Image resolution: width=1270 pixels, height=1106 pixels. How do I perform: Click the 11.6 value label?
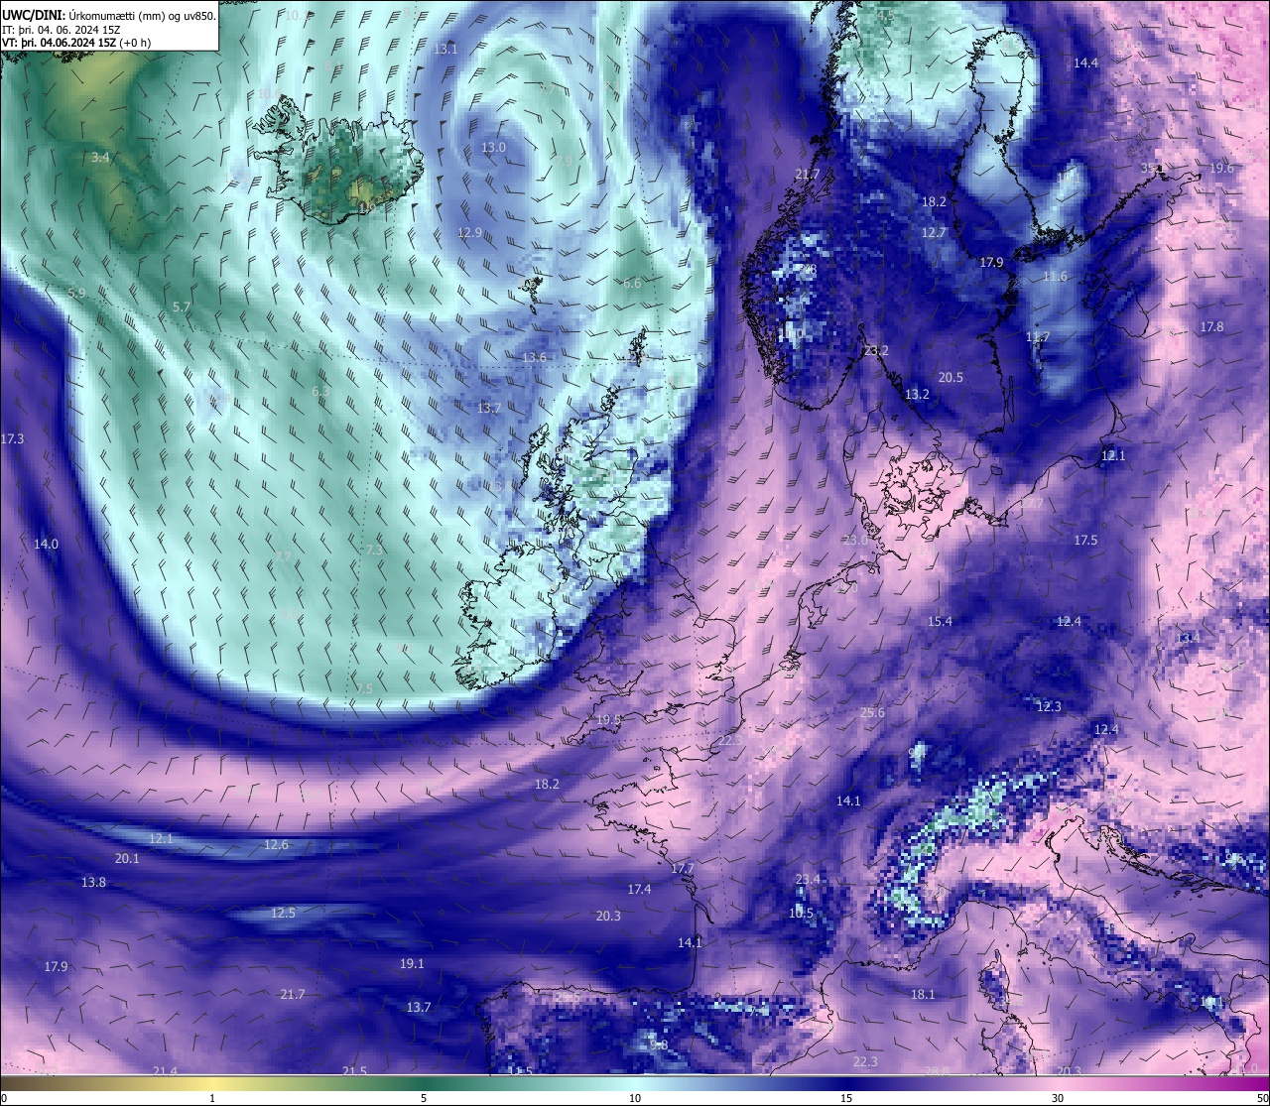(x=1055, y=276)
